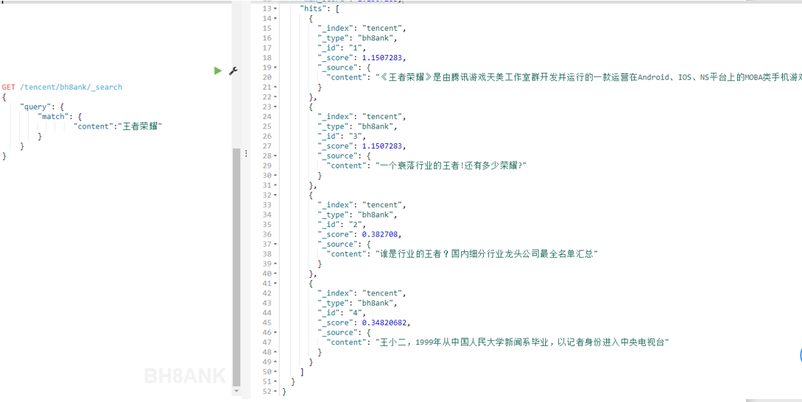Fold the "_source" block at line 19
Image resolution: width=802 pixels, height=402 pixels.
pos(276,68)
